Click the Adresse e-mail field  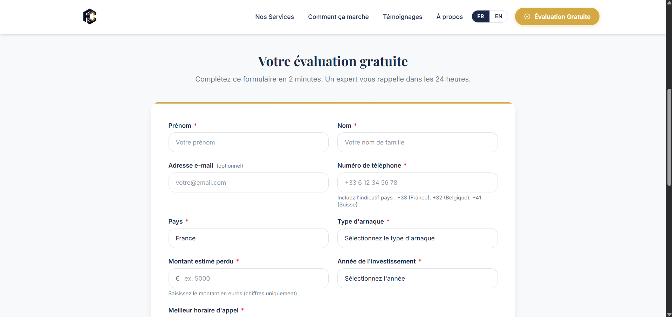coord(248,183)
